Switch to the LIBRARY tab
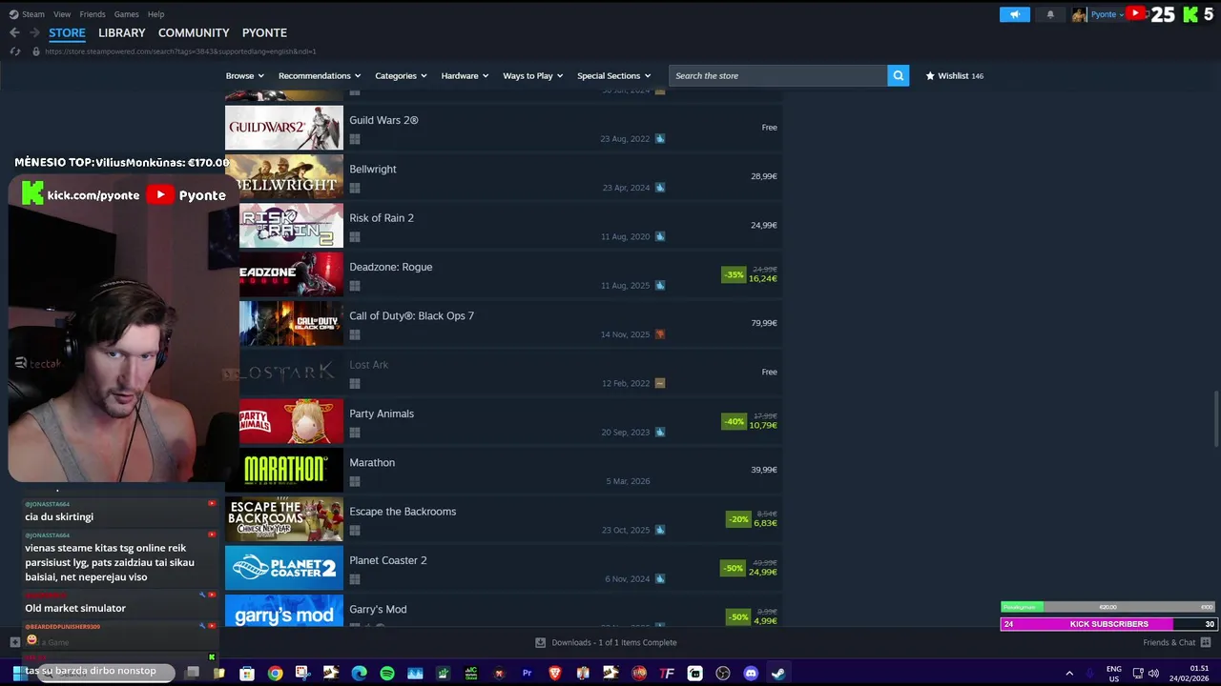Viewport: 1221px width, 686px height. (x=122, y=32)
